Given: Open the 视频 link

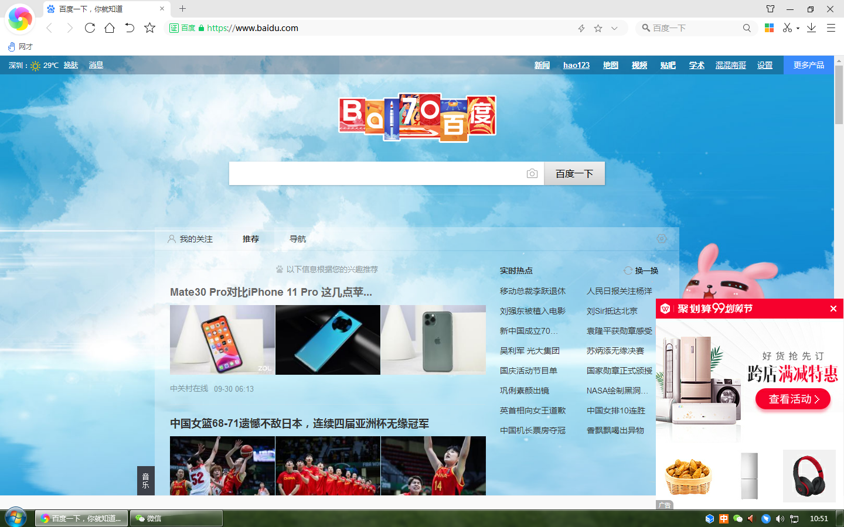Looking at the screenshot, I should coord(639,65).
